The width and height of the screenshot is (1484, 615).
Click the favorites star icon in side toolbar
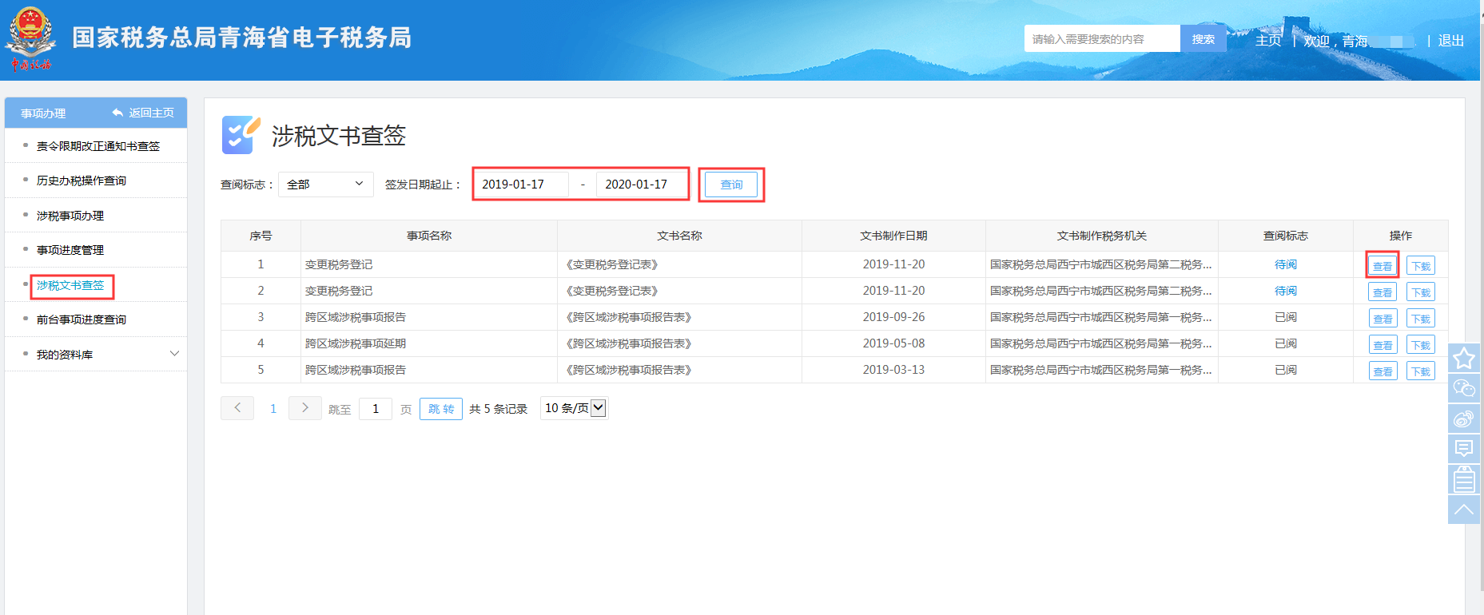[1464, 358]
